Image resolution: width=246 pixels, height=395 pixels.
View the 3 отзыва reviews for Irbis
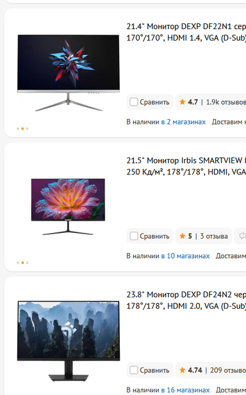point(214,236)
